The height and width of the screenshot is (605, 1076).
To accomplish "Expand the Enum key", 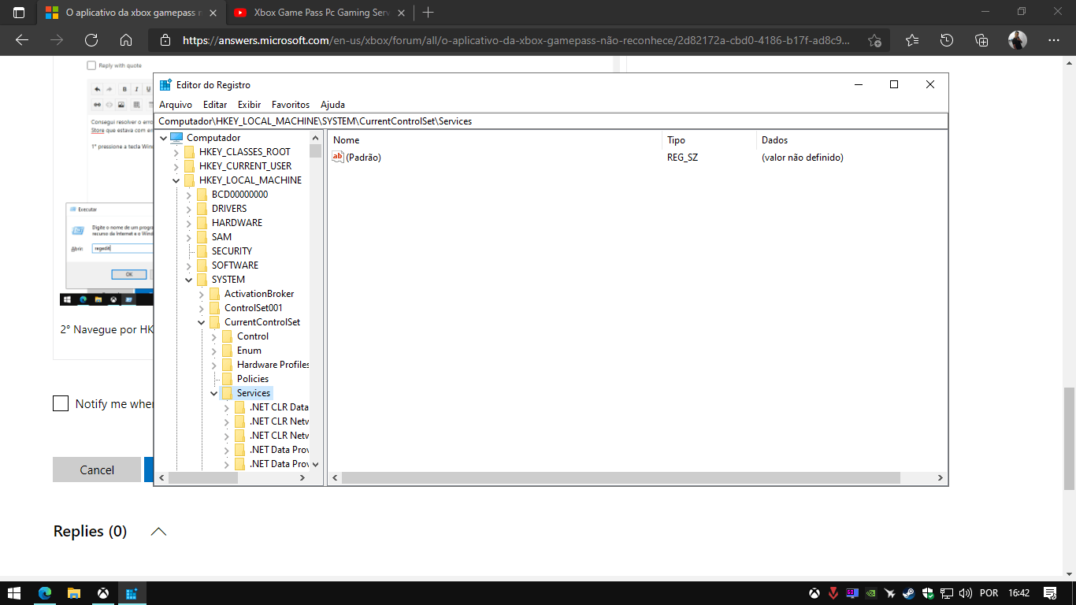I will [213, 351].
